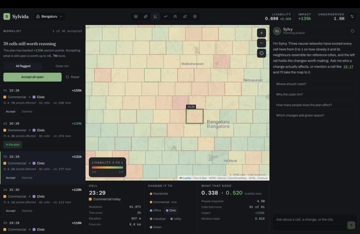Click In the plan badge for 20:26
This screenshot has height=234, width=360.
click(13, 144)
